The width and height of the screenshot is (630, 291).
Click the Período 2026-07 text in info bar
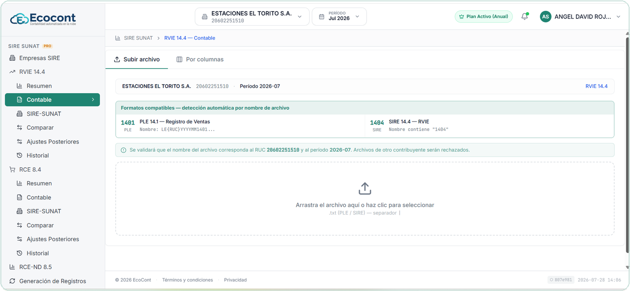coord(260,86)
